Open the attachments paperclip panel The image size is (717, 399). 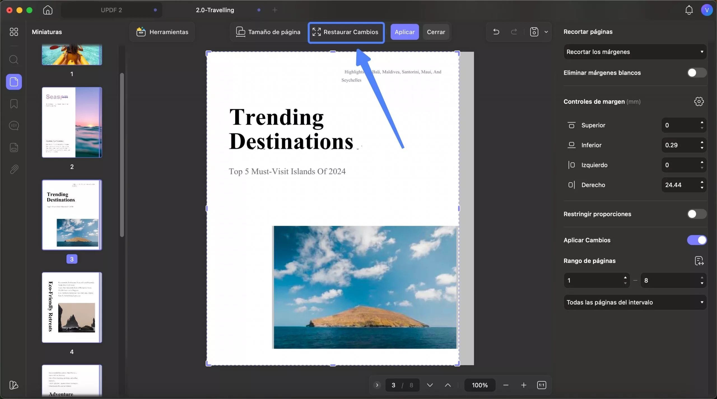[x=14, y=169]
